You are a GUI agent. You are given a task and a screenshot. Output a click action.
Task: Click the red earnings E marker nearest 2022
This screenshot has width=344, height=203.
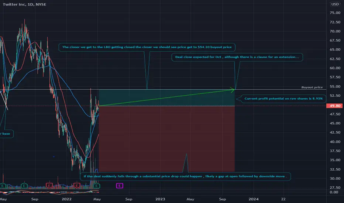76,186
